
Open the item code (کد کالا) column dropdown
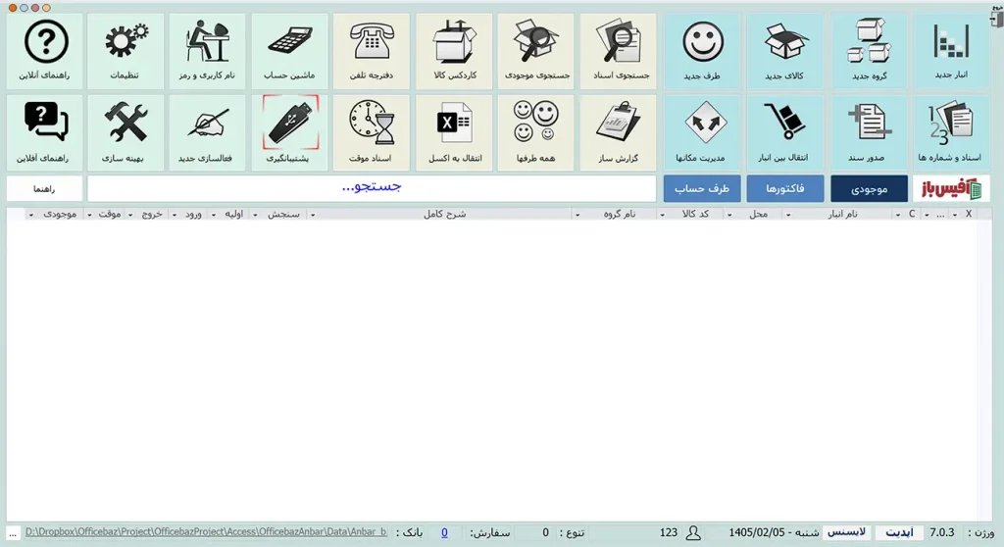tap(662, 215)
